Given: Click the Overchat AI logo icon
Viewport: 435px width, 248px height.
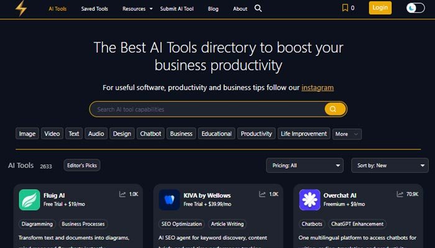Looking at the screenshot, I should click(x=309, y=199).
